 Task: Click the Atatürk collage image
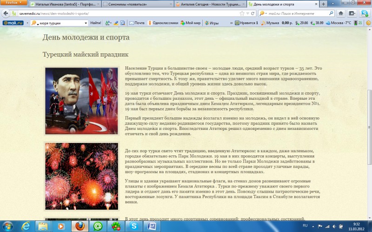[x=81, y=101]
